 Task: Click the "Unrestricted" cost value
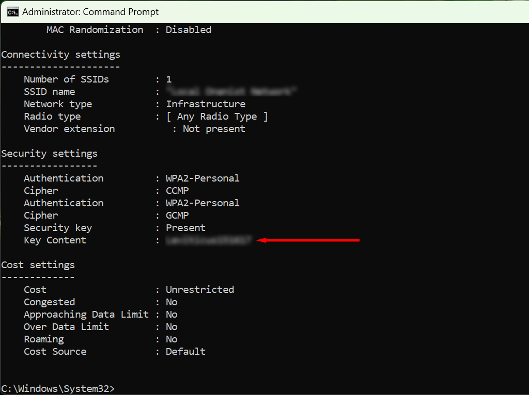(200, 290)
